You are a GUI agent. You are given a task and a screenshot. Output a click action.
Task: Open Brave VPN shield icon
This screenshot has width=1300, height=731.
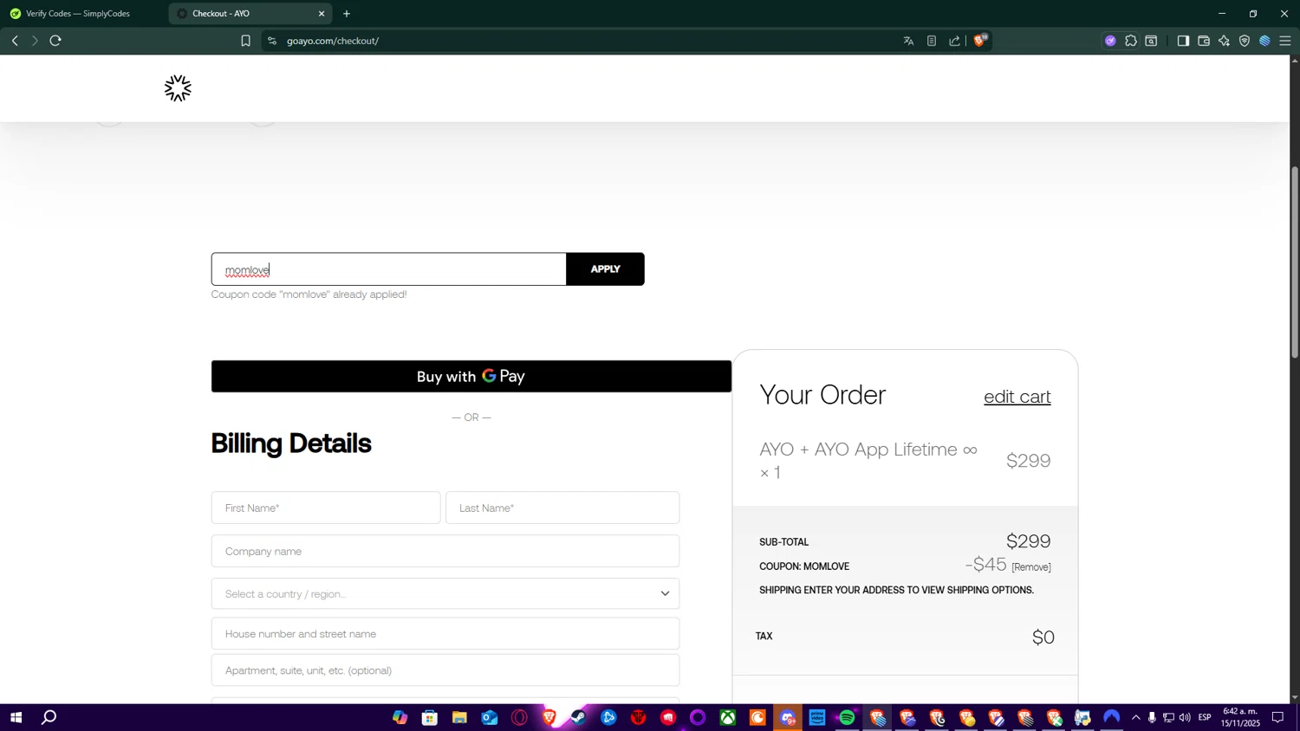click(1245, 41)
